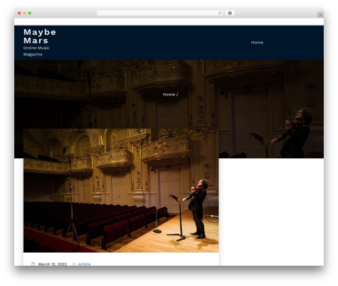
Task: Open the Article category link
Action: click(x=84, y=264)
